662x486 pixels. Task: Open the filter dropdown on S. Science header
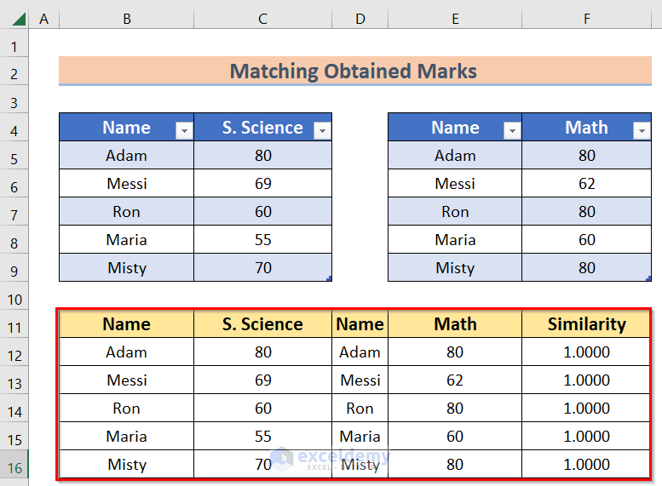[x=321, y=130]
